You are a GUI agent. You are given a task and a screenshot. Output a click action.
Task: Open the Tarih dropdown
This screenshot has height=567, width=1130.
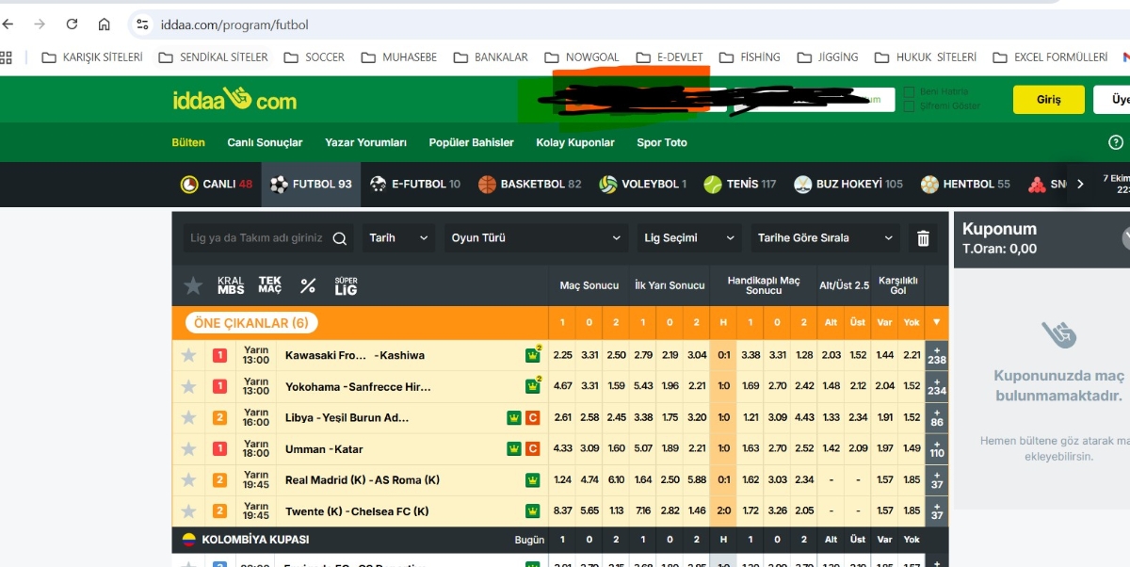[398, 238]
